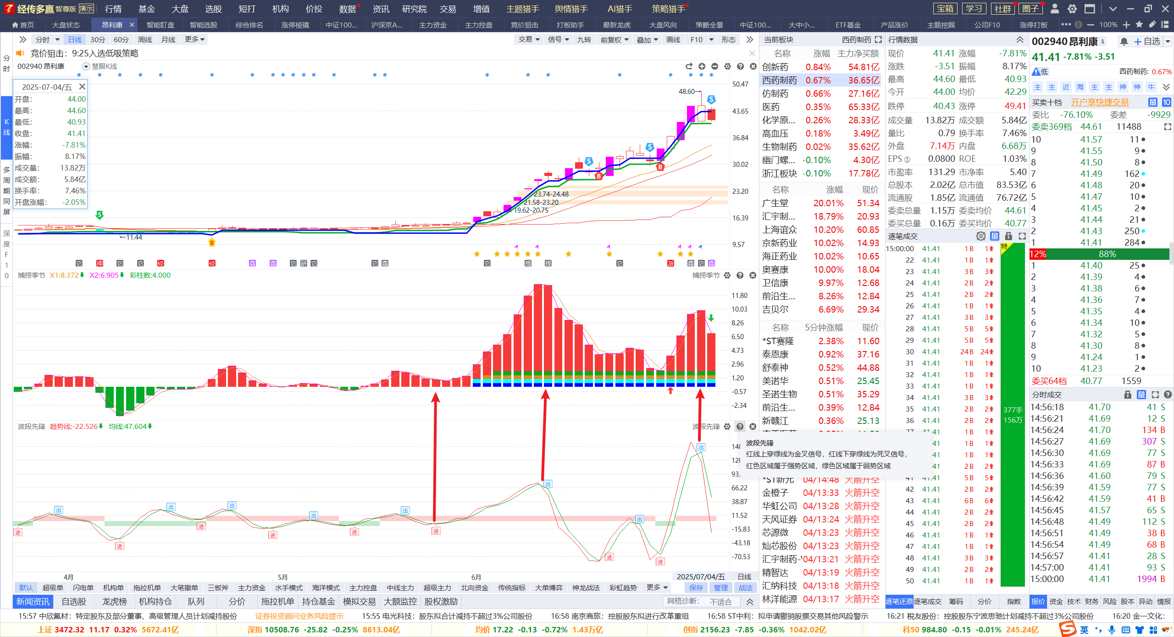The image size is (1174, 637).
Task: Open the settings gear in title bar
Action: point(1072,9)
